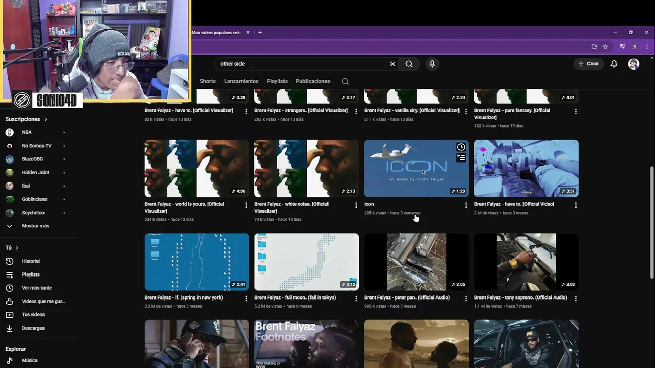Screen dimensions: 655x368
Task: Play 'full moon. (fall in tokyo)' thumbnail
Action: click(x=307, y=262)
